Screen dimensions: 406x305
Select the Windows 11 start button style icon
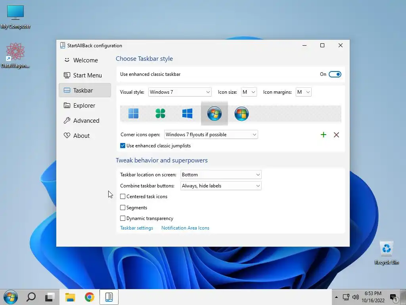coord(133,113)
